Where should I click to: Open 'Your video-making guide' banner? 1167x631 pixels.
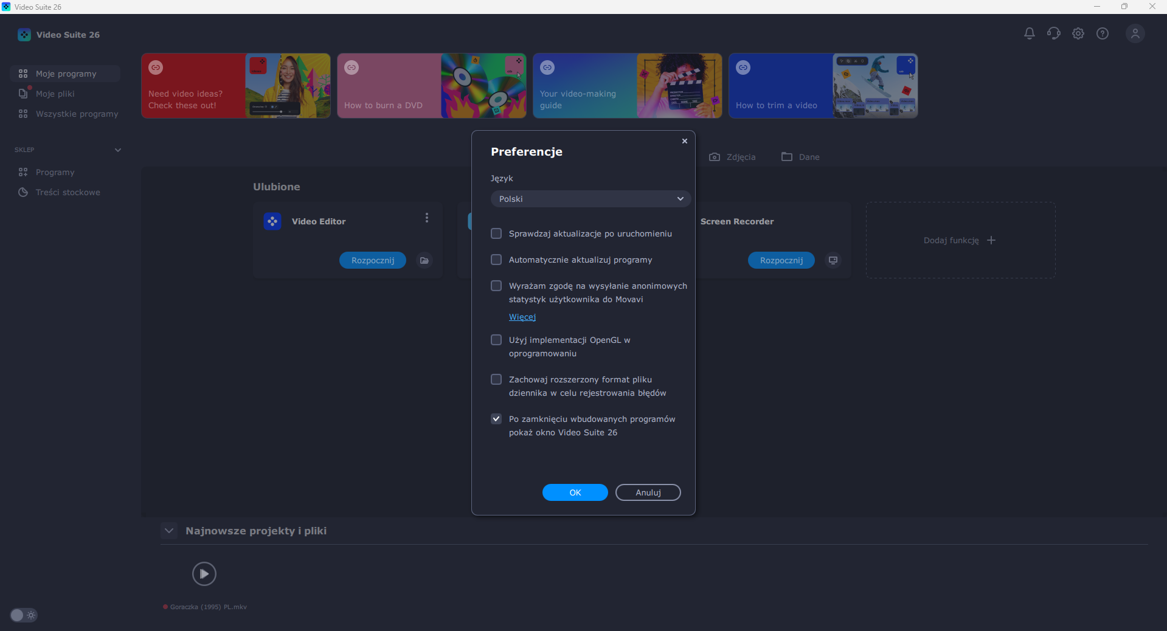pyautogui.click(x=628, y=86)
